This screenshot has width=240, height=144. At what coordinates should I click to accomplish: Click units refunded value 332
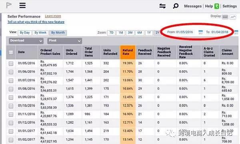(106, 63)
